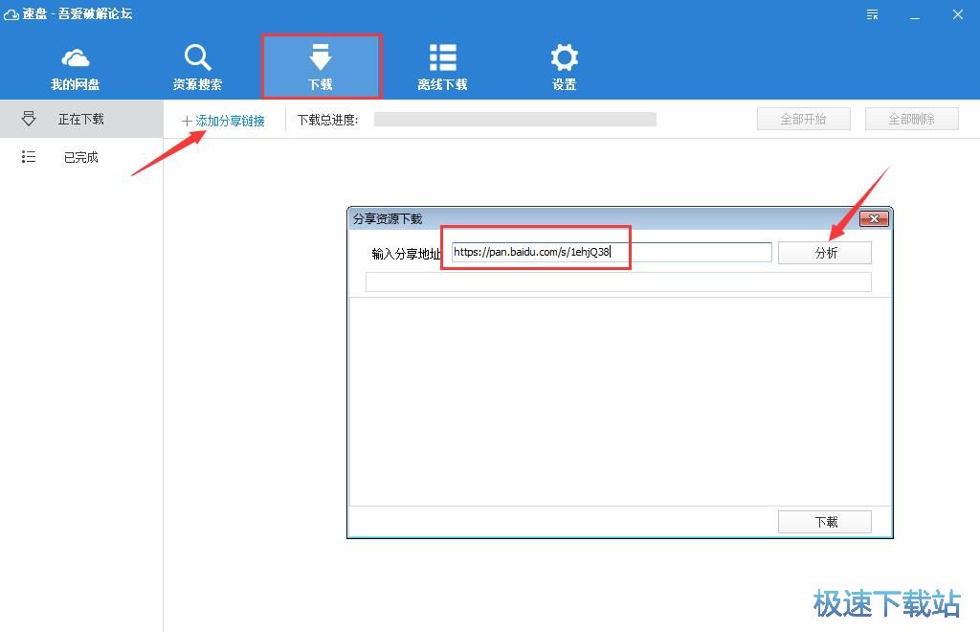Click the 已完成 list icon
This screenshot has width=980, height=632.
pos(29,157)
